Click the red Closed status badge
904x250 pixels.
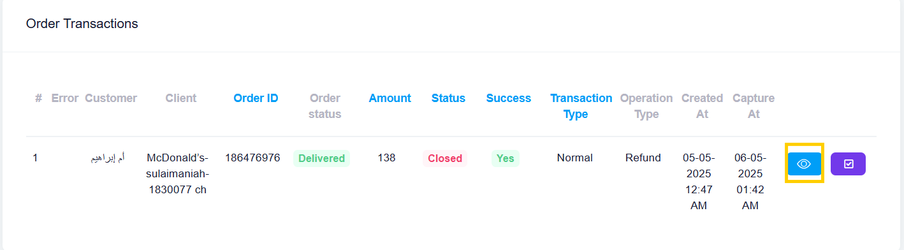click(445, 159)
